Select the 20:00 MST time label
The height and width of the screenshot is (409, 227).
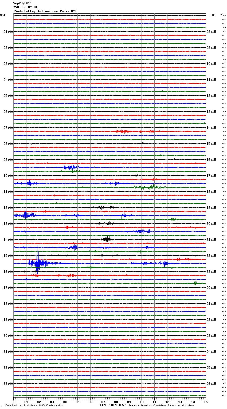pos(8,336)
